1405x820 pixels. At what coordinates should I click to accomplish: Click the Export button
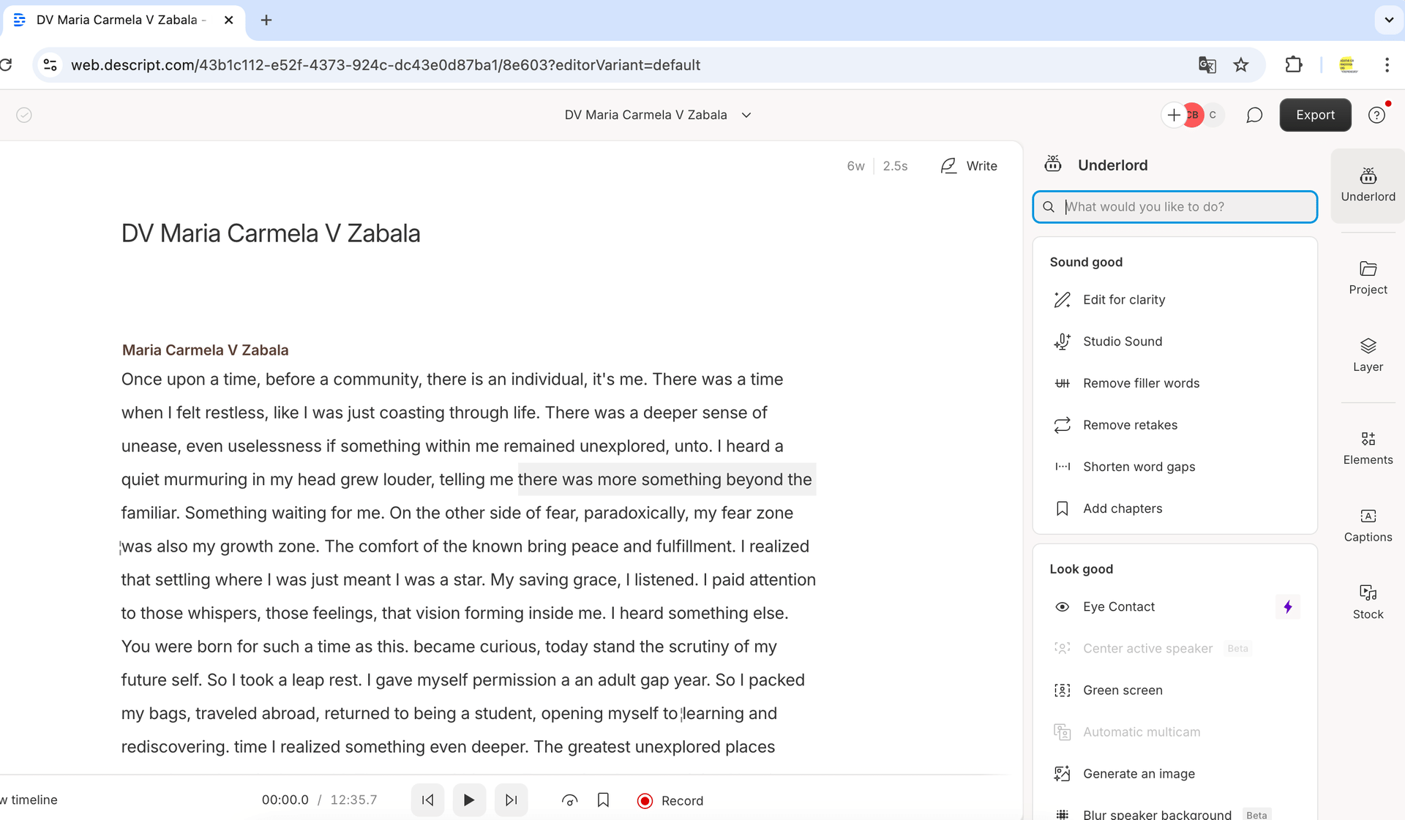point(1315,115)
